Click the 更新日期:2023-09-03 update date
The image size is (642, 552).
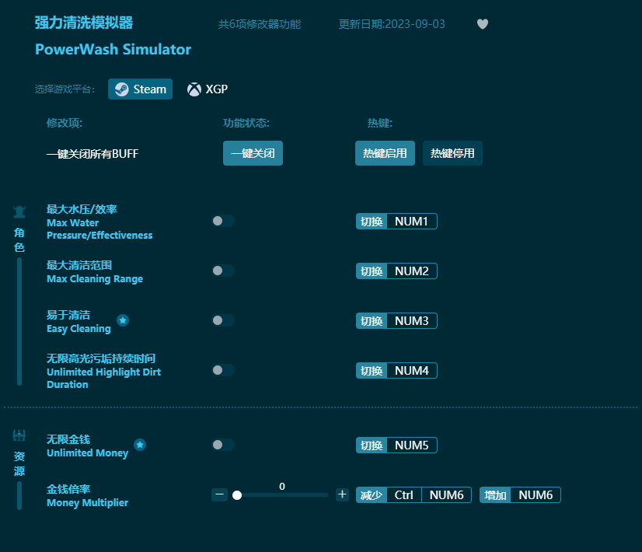(392, 24)
